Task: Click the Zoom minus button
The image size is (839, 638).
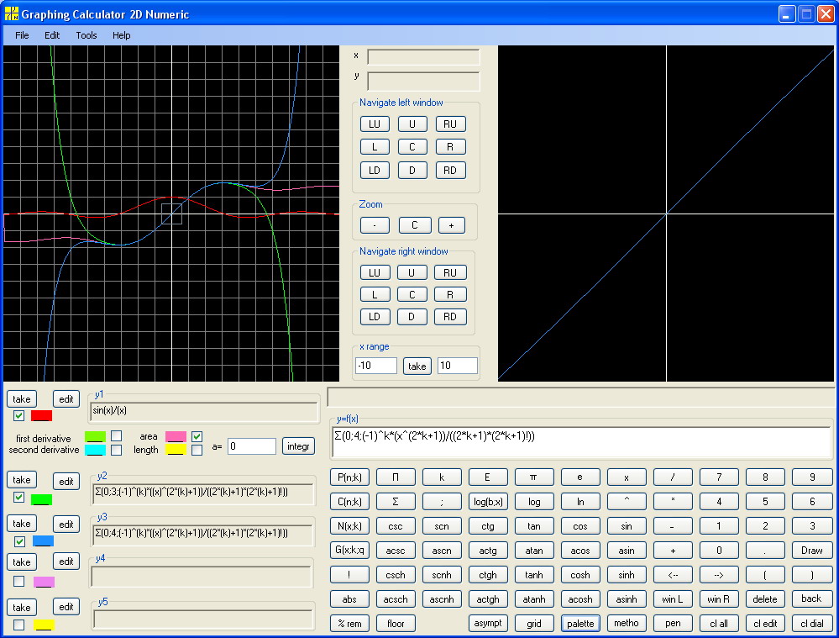Action: (x=375, y=225)
